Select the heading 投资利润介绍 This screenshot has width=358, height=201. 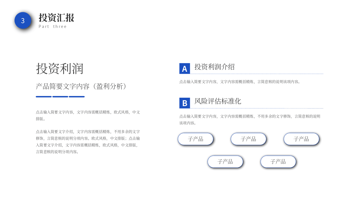pos(215,67)
